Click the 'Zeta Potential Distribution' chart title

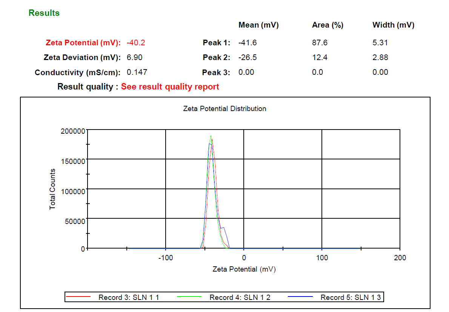coord(224,109)
